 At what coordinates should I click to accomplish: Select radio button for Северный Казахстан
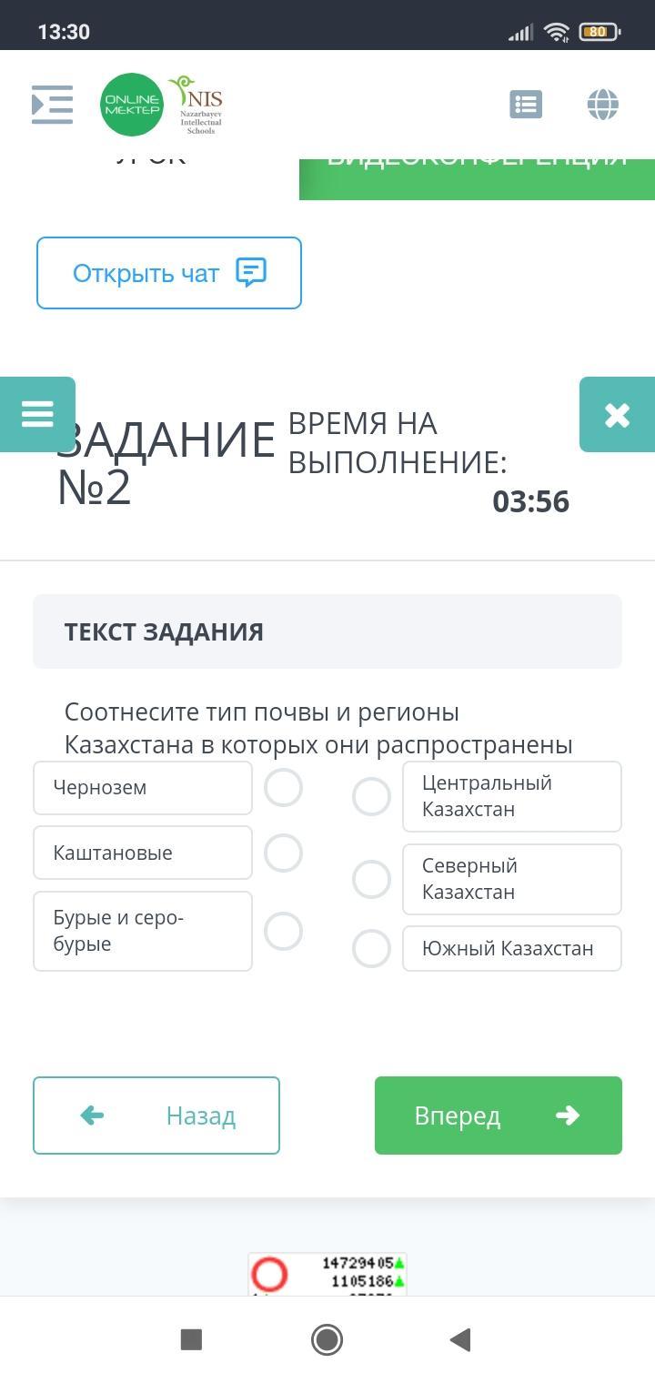click(371, 879)
